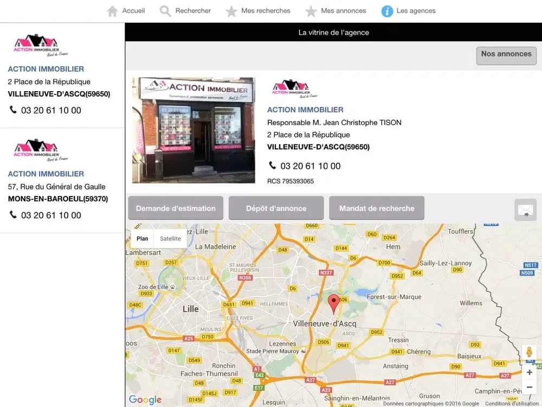Open Les agences info tab
Screen dimensions: 542x407
tap(408, 11)
